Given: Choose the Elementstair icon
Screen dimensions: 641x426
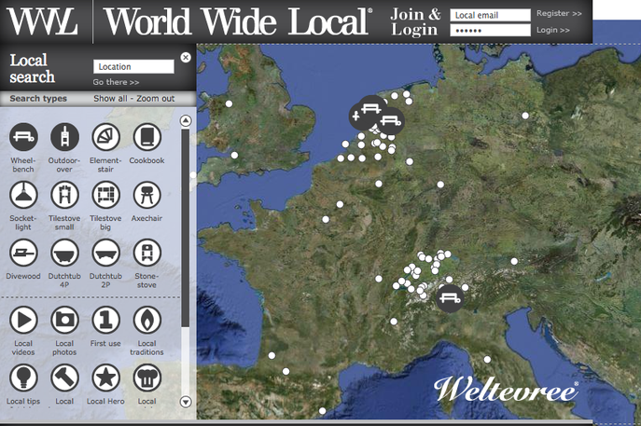Looking at the screenshot, I should pos(105,138).
